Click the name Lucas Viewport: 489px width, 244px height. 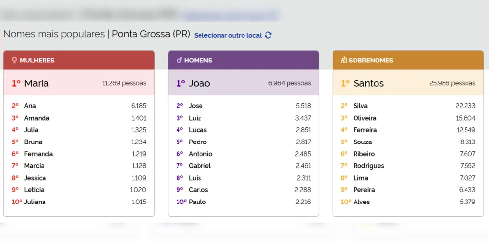(x=198, y=130)
